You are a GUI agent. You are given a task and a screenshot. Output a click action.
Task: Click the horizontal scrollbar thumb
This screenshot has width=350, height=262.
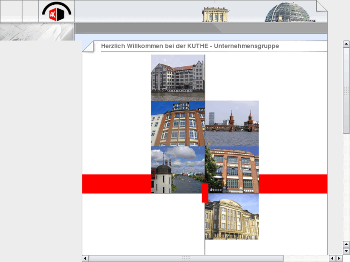(186, 259)
